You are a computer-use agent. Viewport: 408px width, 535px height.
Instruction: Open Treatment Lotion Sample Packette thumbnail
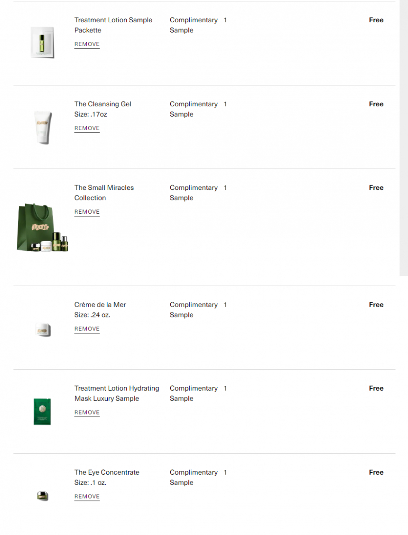(42, 42)
